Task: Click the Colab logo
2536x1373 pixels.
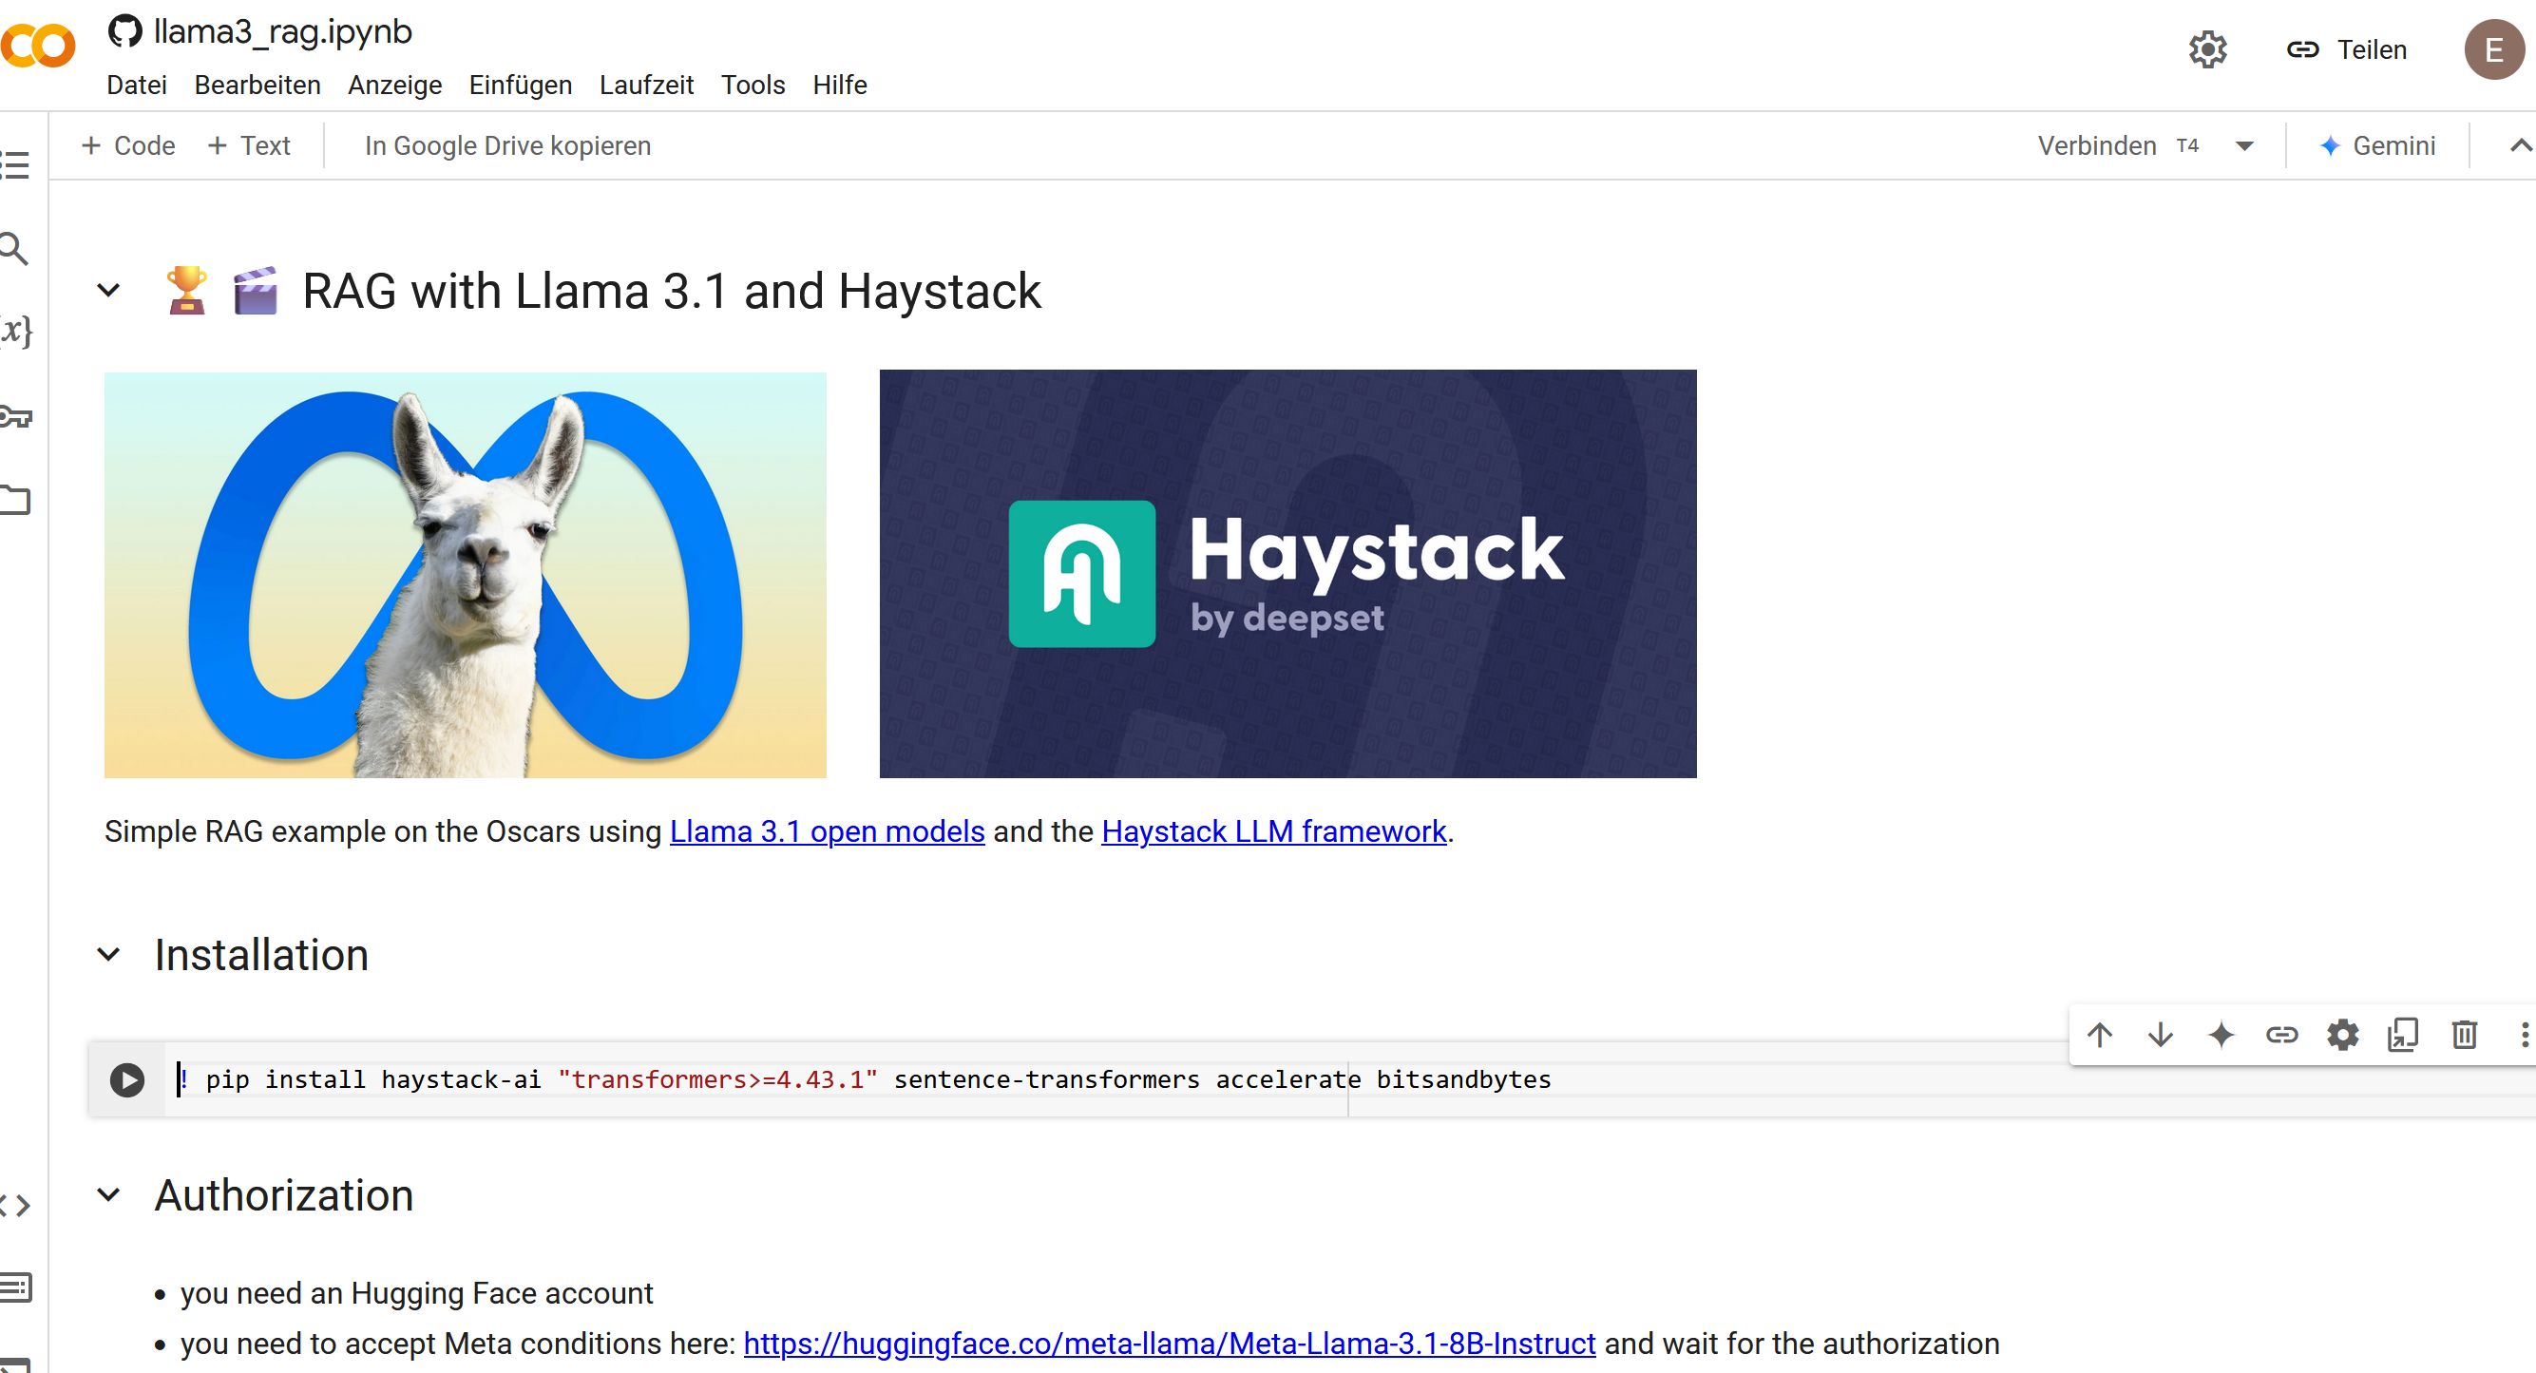Action: (x=37, y=47)
